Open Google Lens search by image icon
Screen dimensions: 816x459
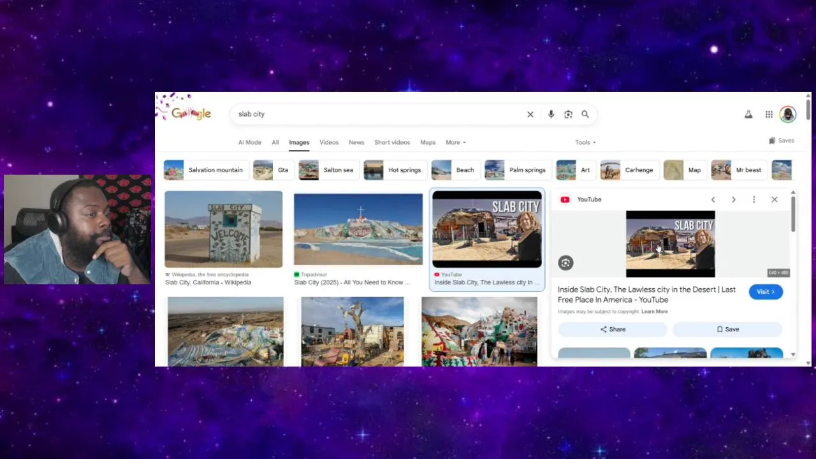pyautogui.click(x=568, y=114)
